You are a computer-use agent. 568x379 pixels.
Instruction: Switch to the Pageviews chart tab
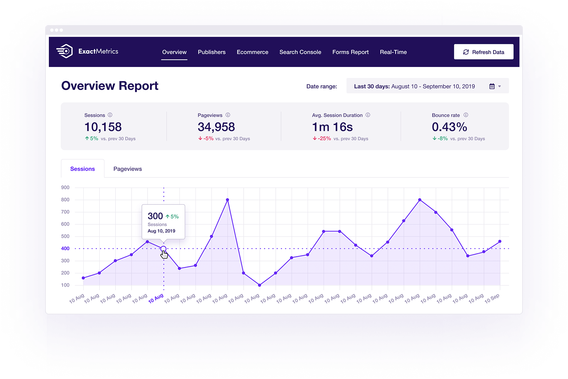pos(128,169)
